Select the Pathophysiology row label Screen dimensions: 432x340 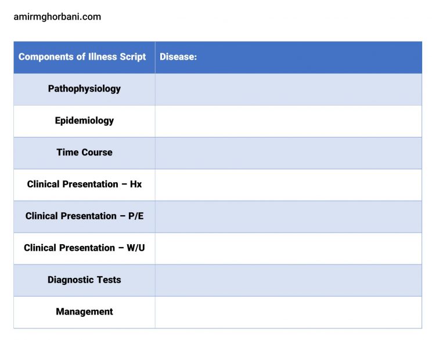[x=84, y=89]
